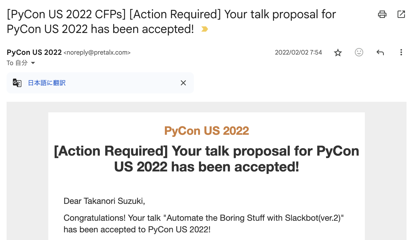Open the three-dot more options menu
This screenshot has height=240, width=411.
(x=401, y=52)
